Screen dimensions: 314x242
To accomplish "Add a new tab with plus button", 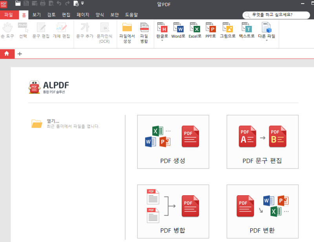I will click(x=20, y=54).
